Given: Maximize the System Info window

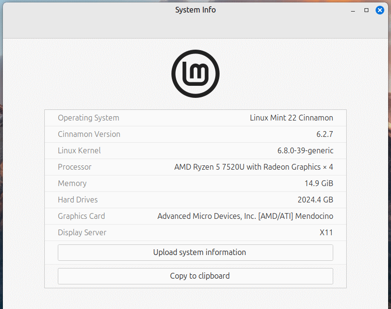Looking at the screenshot, I should pyautogui.click(x=366, y=10).
